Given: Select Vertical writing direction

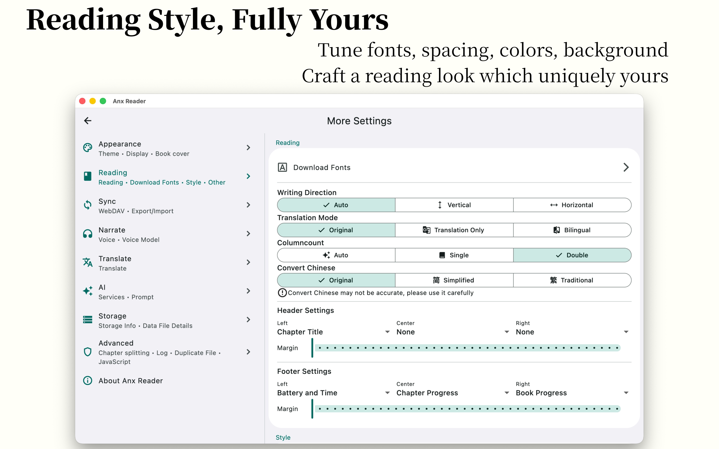Looking at the screenshot, I should pos(454,205).
